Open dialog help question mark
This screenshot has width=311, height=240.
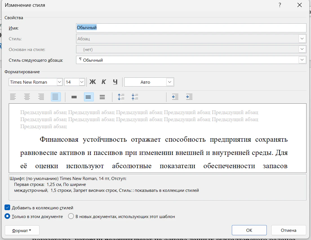[280, 5]
